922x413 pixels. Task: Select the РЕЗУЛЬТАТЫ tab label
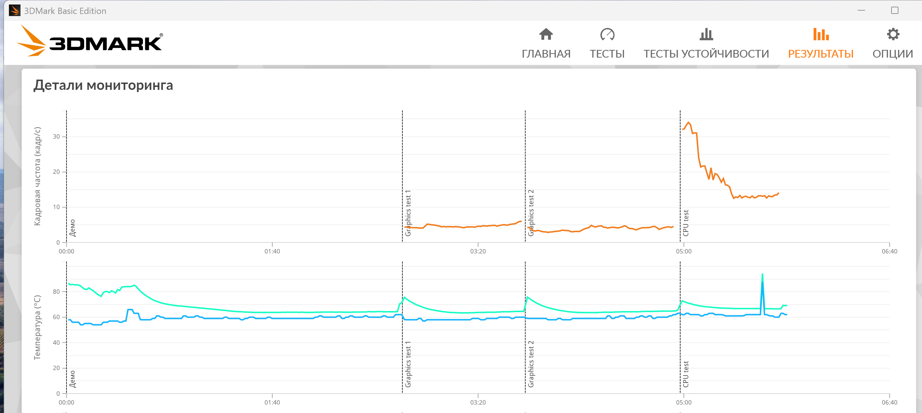(821, 54)
